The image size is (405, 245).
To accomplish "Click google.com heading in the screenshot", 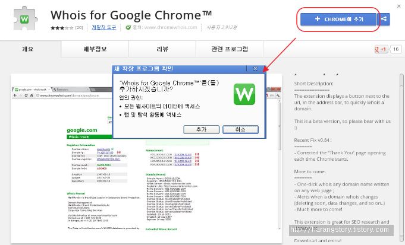I will (82, 130).
